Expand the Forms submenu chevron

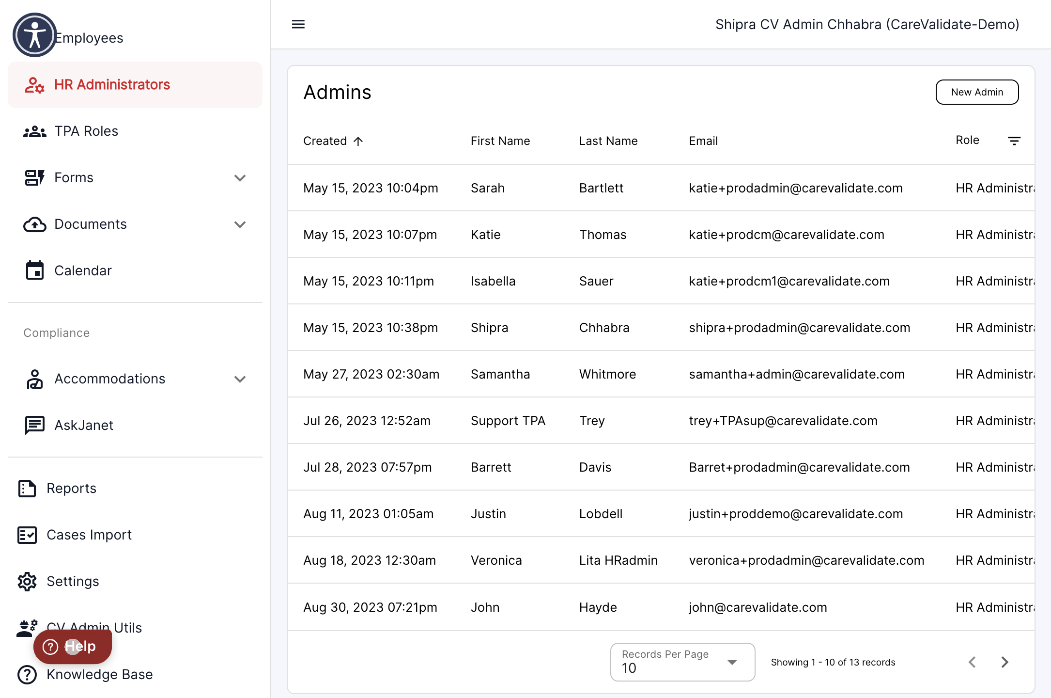[240, 178]
